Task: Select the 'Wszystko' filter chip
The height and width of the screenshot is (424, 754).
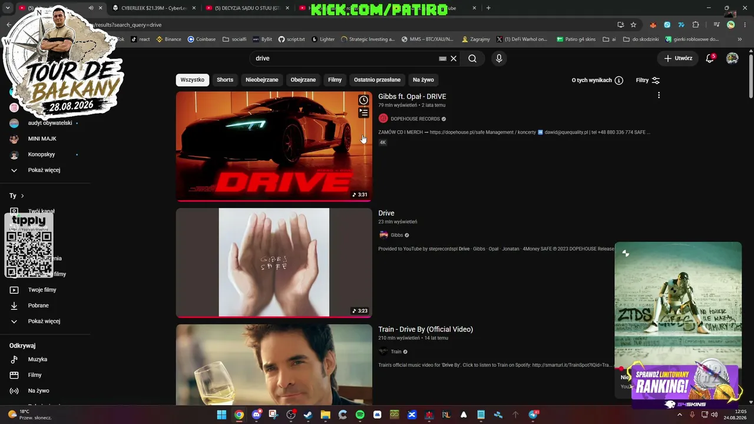Action: coord(193,80)
